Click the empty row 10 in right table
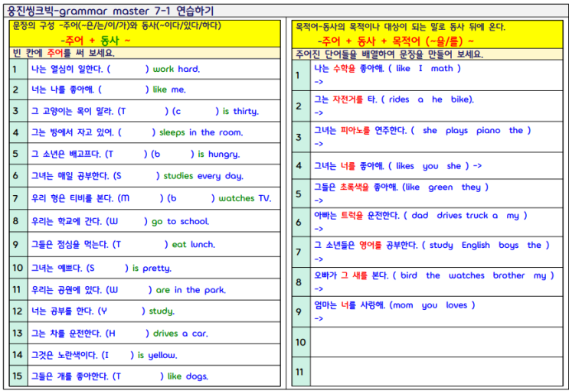Viewport: 569px width, 391px height. coord(433,342)
